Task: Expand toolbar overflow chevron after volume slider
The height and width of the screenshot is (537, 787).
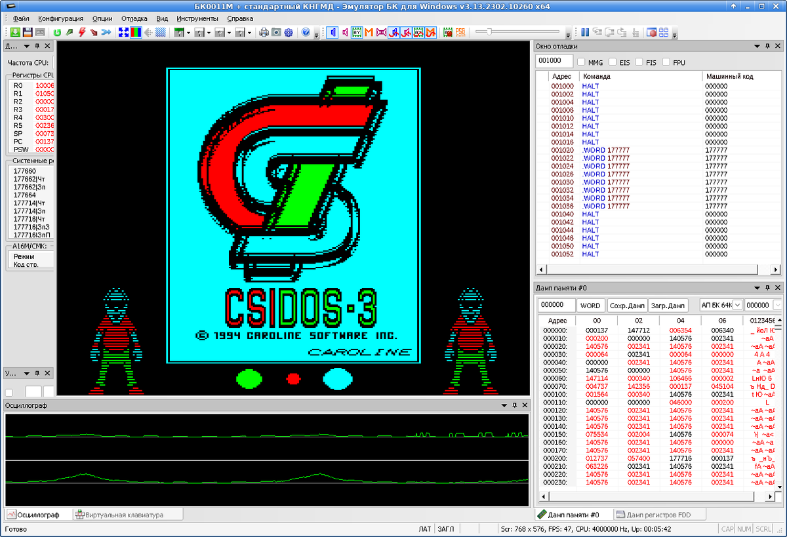Action: [x=568, y=34]
